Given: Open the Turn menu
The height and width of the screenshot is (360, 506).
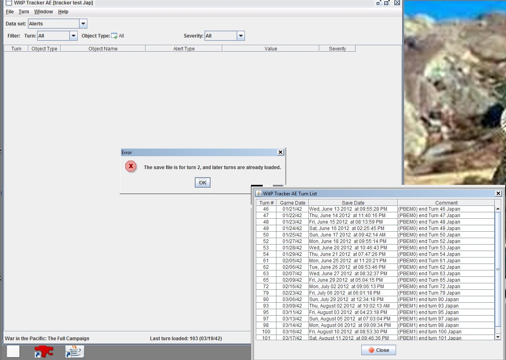Looking at the screenshot, I should [23, 12].
